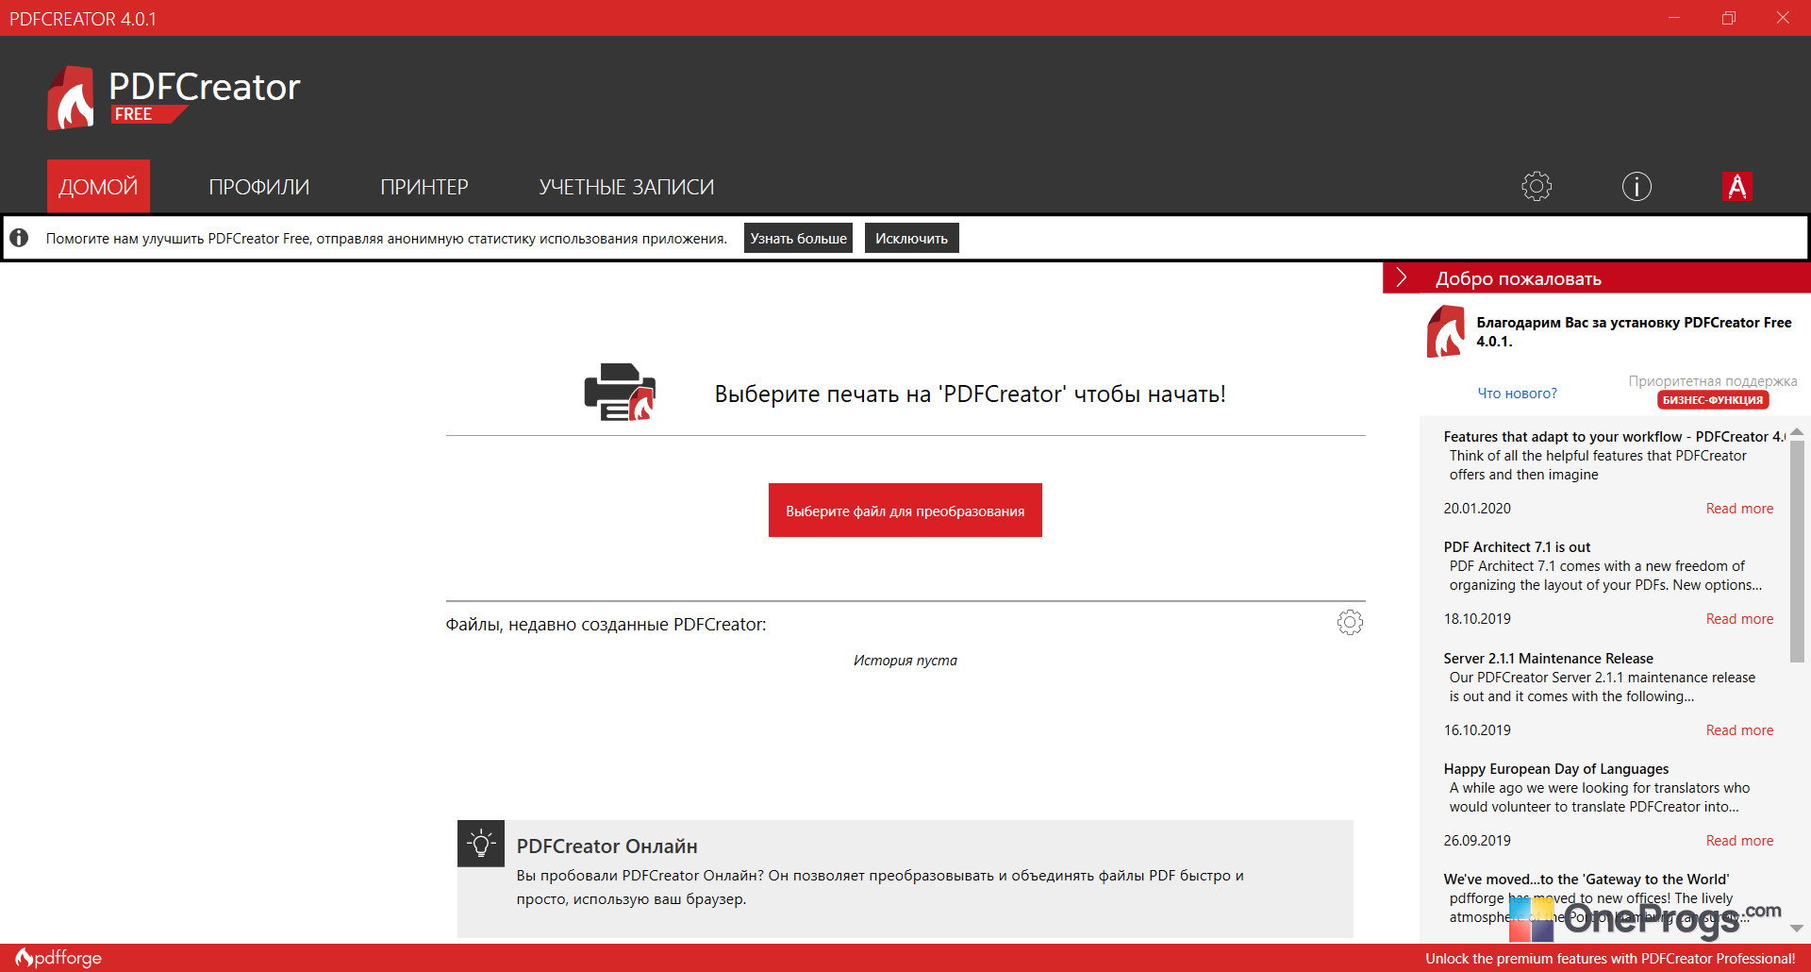Click news feed scroll down arrow
Image resolution: width=1811 pixels, height=972 pixels.
1797,929
